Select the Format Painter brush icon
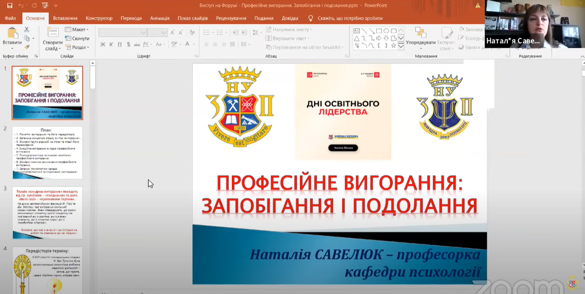This screenshot has height=294, width=585. [27, 47]
